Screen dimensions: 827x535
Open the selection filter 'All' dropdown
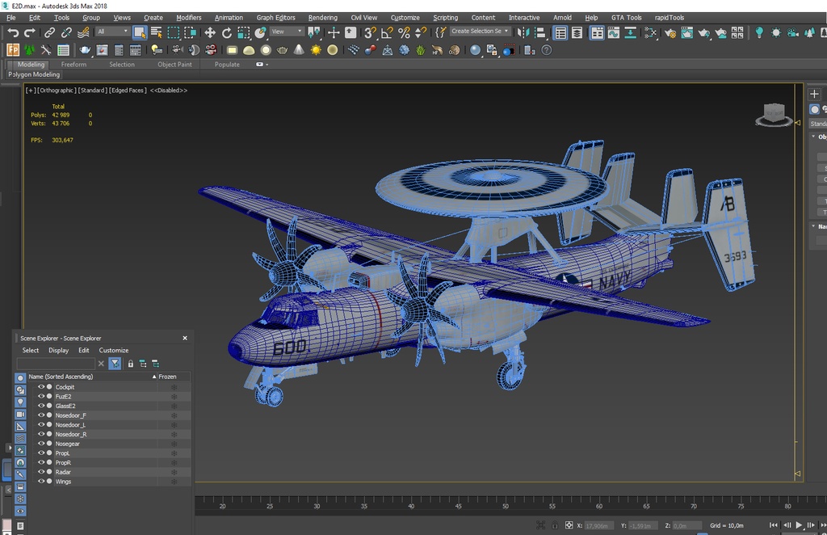112,32
